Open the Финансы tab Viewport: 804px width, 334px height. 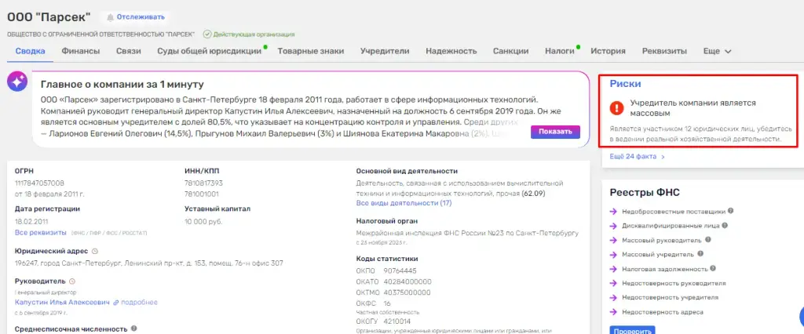tap(81, 51)
